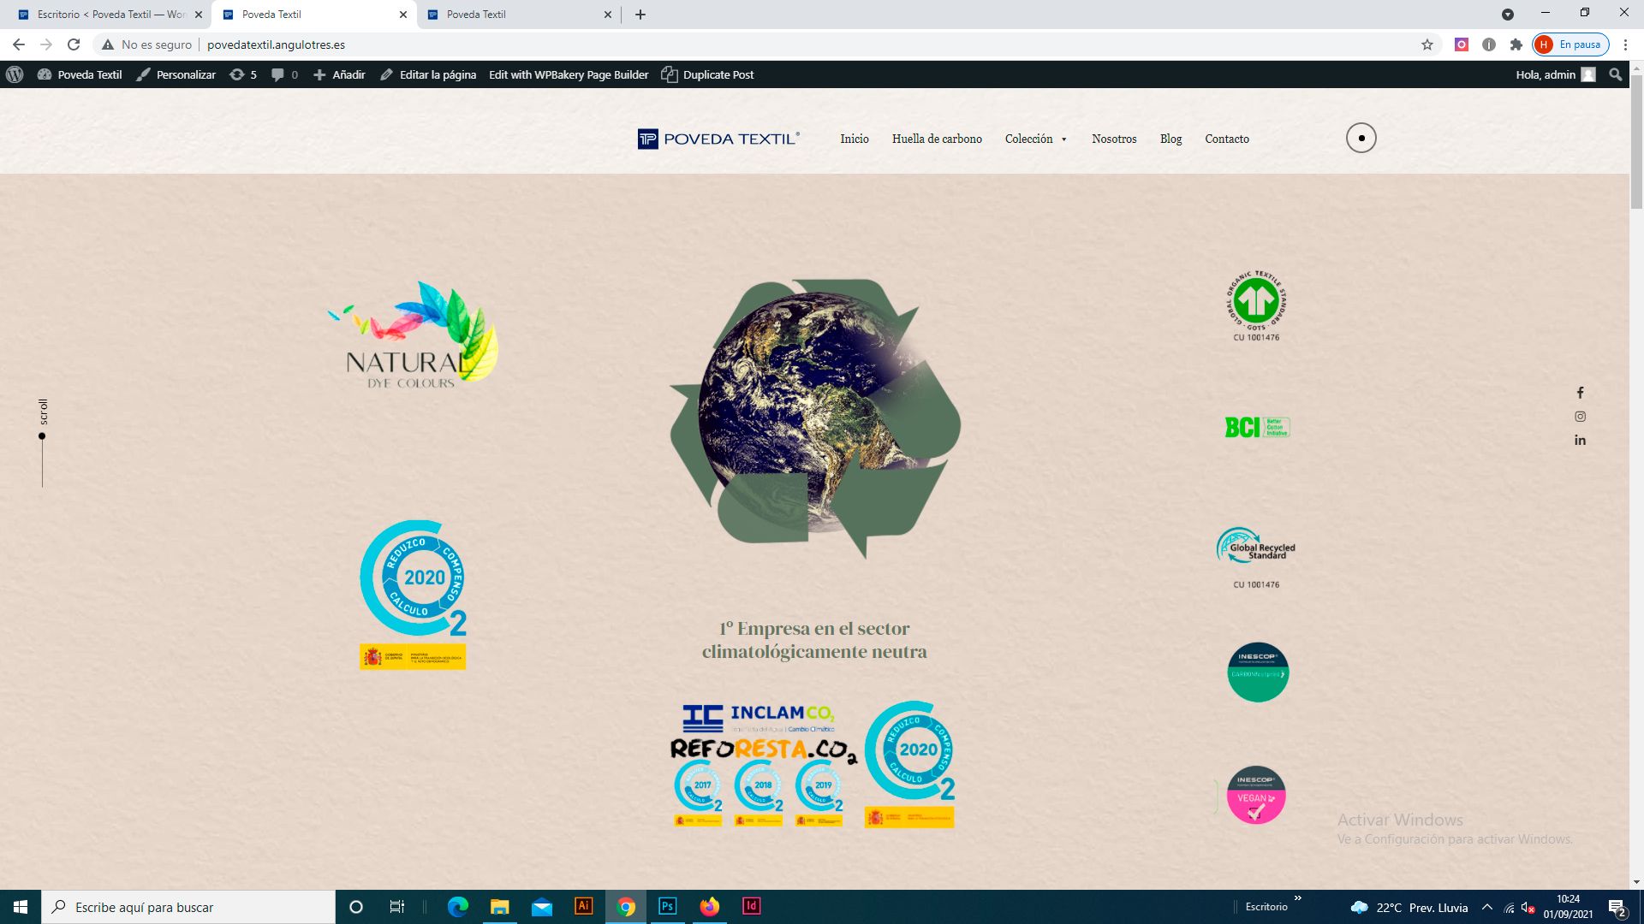Open Adobe Illustrator from taskbar
Screen dimensions: 1644x924
coord(583,907)
